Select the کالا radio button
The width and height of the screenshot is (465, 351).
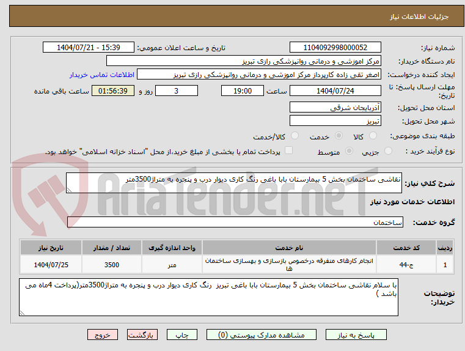pyautogui.click(x=373, y=136)
